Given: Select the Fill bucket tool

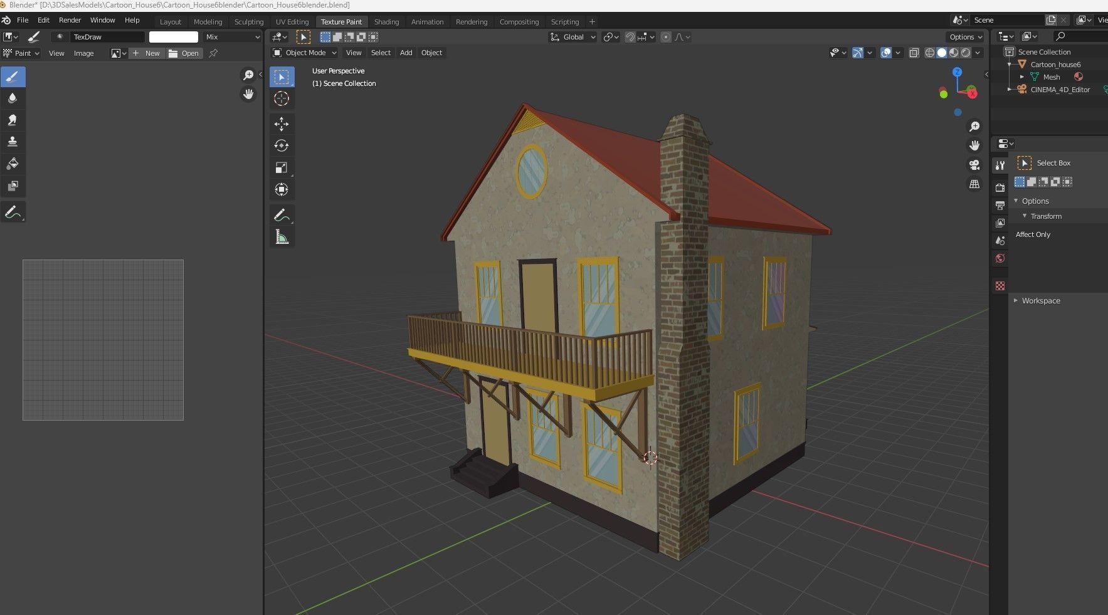Looking at the screenshot, I should coord(13,164).
